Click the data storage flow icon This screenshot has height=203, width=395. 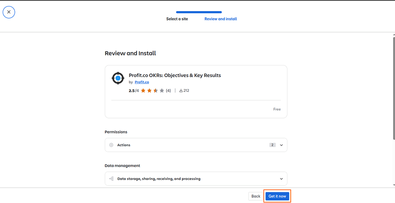tap(111, 179)
